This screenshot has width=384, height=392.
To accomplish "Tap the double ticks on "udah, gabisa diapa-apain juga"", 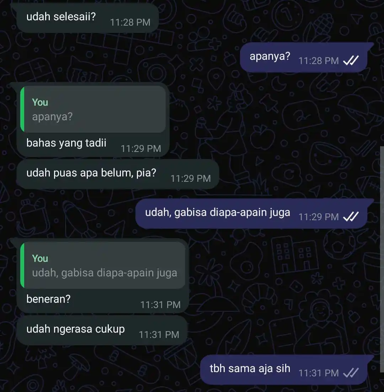I will point(351,217).
